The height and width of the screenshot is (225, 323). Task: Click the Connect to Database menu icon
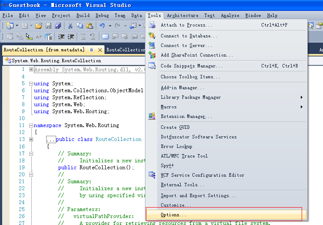click(x=152, y=36)
